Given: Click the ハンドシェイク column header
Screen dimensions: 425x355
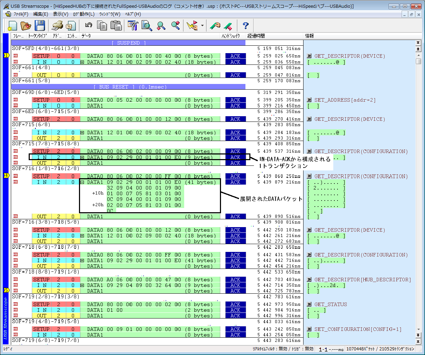Looking at the screenshot, I should click(231, 36).
